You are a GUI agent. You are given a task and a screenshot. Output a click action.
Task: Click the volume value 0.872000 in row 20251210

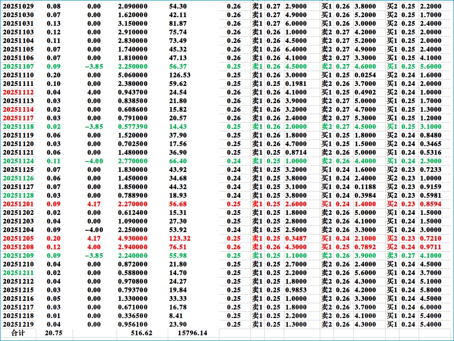coord(132,264)
